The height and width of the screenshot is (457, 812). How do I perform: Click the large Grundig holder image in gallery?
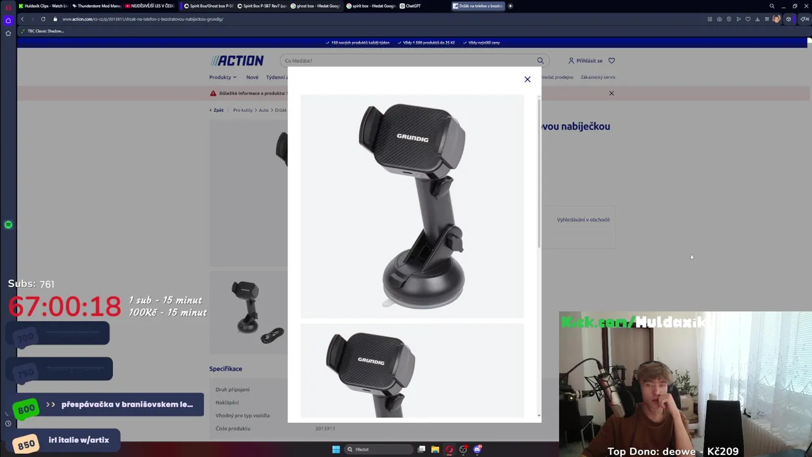pyautogui.click(x=412, y=206)
